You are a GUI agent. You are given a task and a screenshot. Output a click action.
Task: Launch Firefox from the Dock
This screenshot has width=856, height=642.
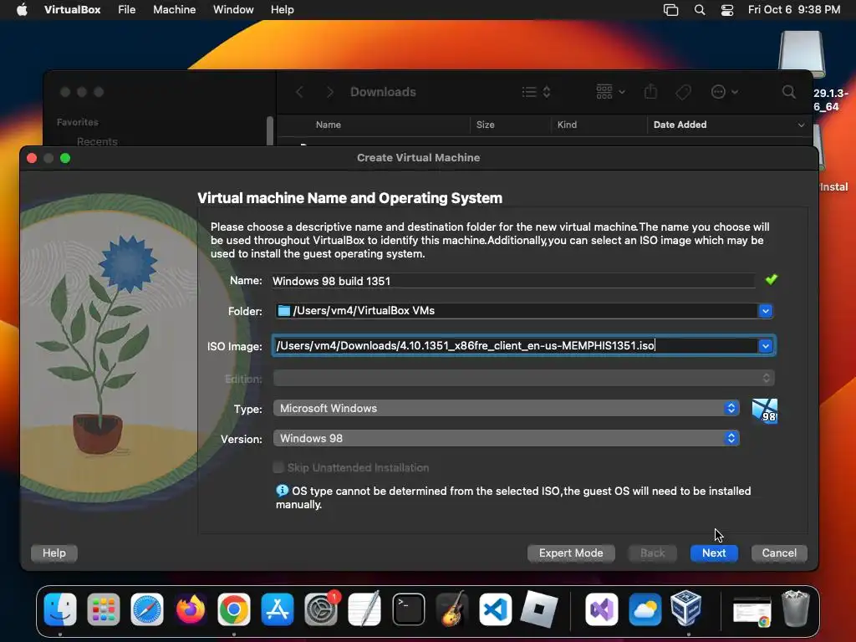click(191, 609)
